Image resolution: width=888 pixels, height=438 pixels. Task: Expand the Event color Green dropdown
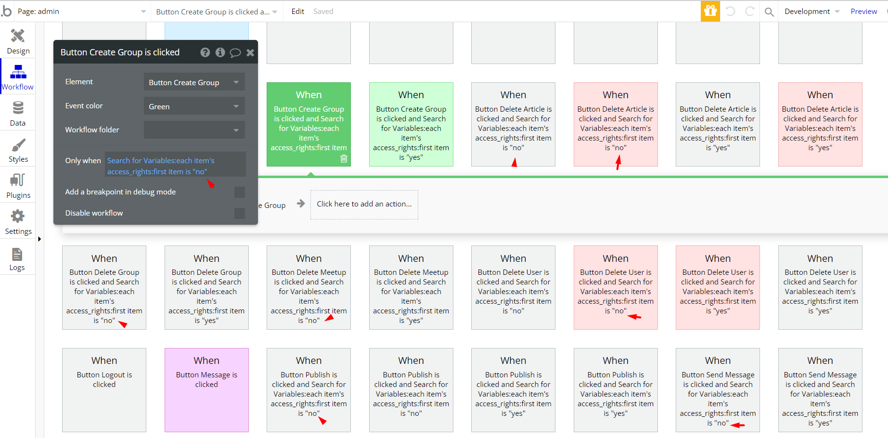click(194, 106)
